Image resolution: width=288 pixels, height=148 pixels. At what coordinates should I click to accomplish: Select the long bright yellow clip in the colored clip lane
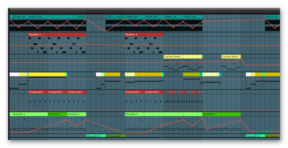tap(47, 74)
